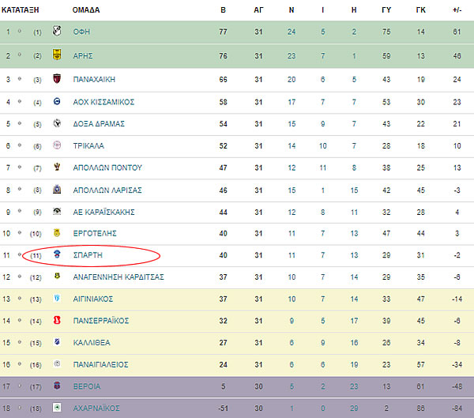This screenshot has height=418, width=474.
Task: Click the ΚΑΛΛΙΘΕΑ team name
Action: point(92,343)
